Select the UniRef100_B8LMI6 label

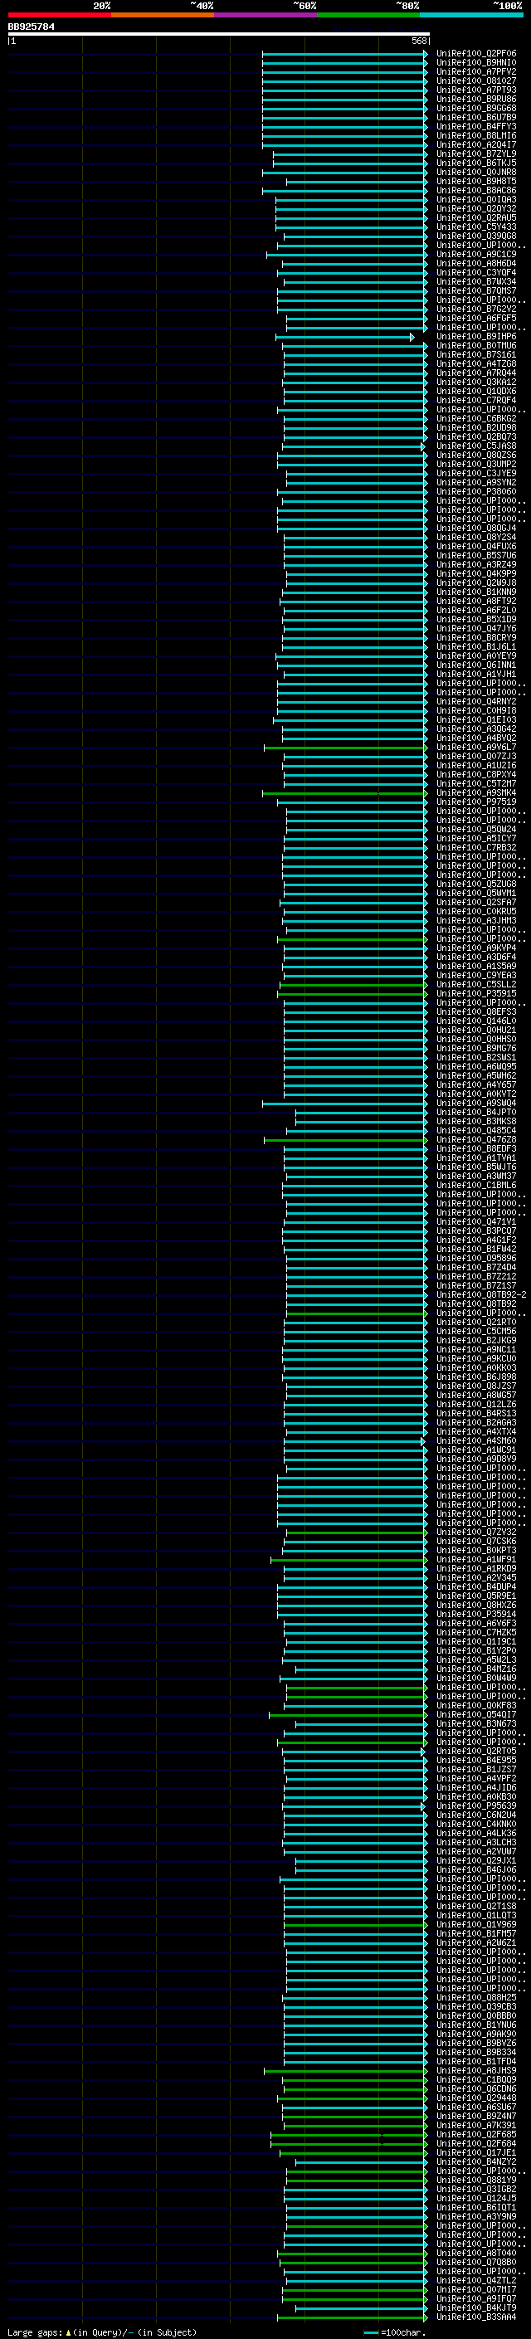(475, 135)
